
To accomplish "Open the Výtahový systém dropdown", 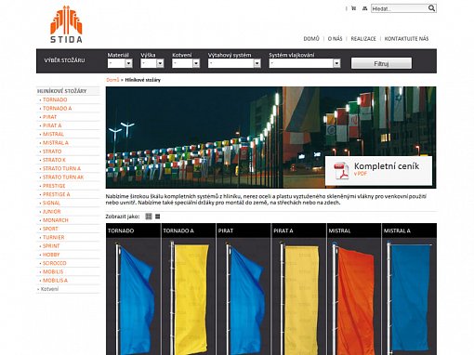I will pyautogui.click(x=234, y=63).
